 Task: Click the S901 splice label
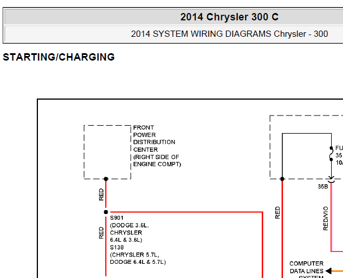[117, 218]
